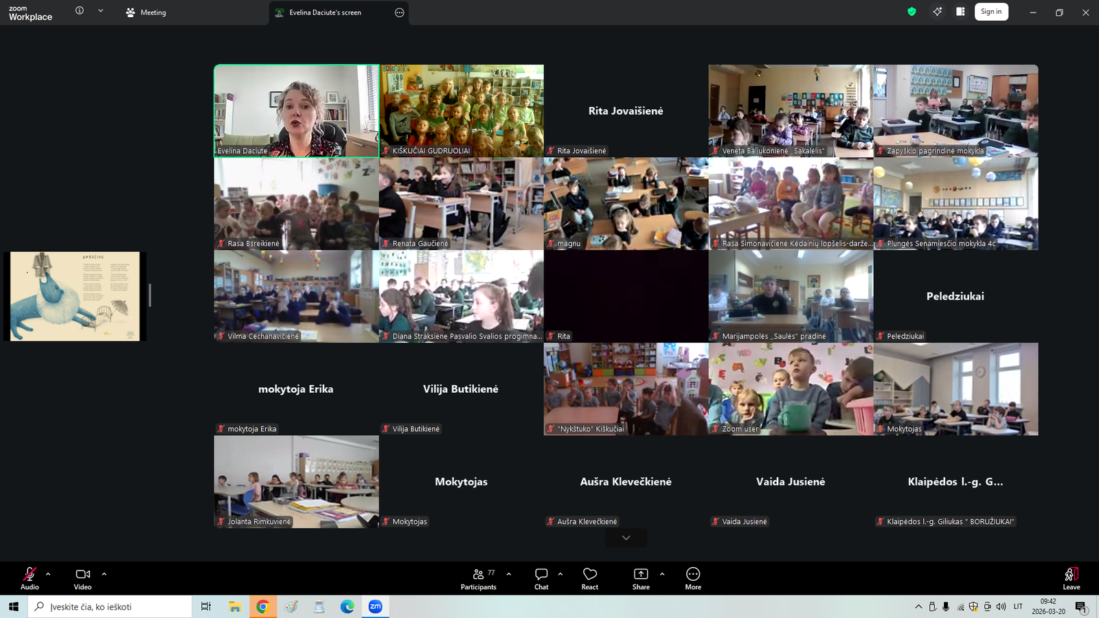
Task: Expand the Audio settings arrow
Action: tap(48, 573)
